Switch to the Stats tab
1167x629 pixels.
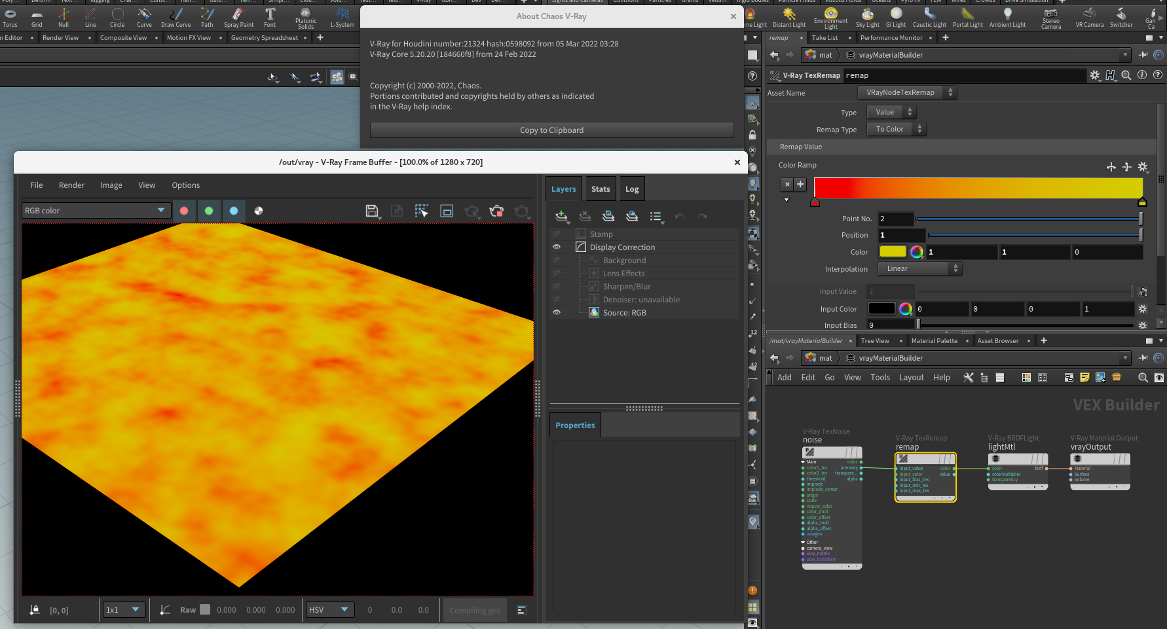coord(601,189)
